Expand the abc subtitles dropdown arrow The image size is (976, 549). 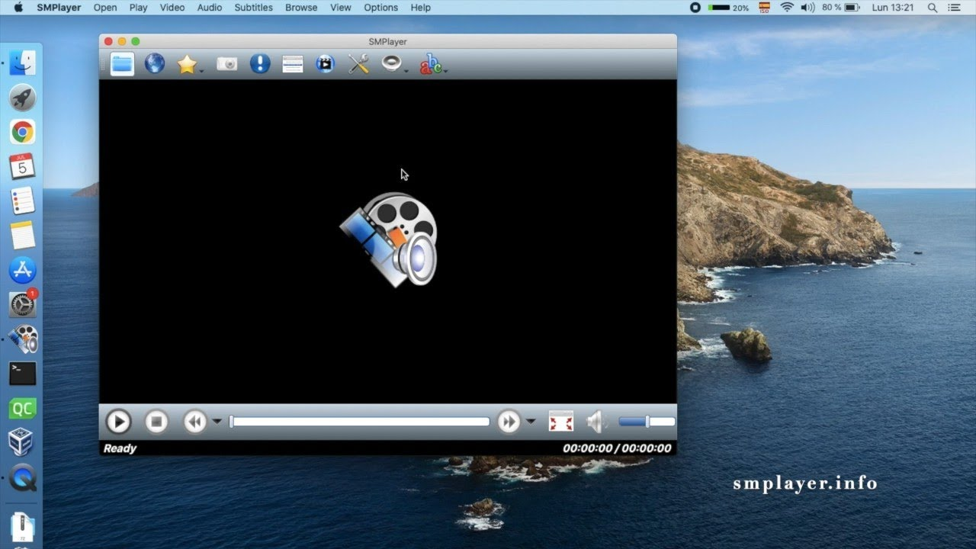pos(445,71)
